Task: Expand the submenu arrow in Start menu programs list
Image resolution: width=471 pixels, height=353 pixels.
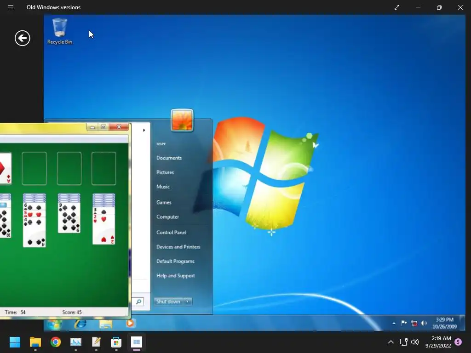Action: [144, 130]
